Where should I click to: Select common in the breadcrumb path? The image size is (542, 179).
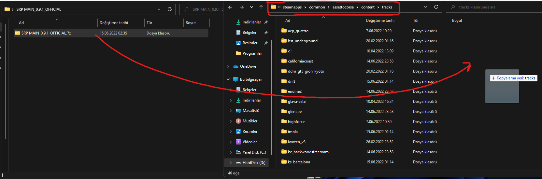coord(317,7)
